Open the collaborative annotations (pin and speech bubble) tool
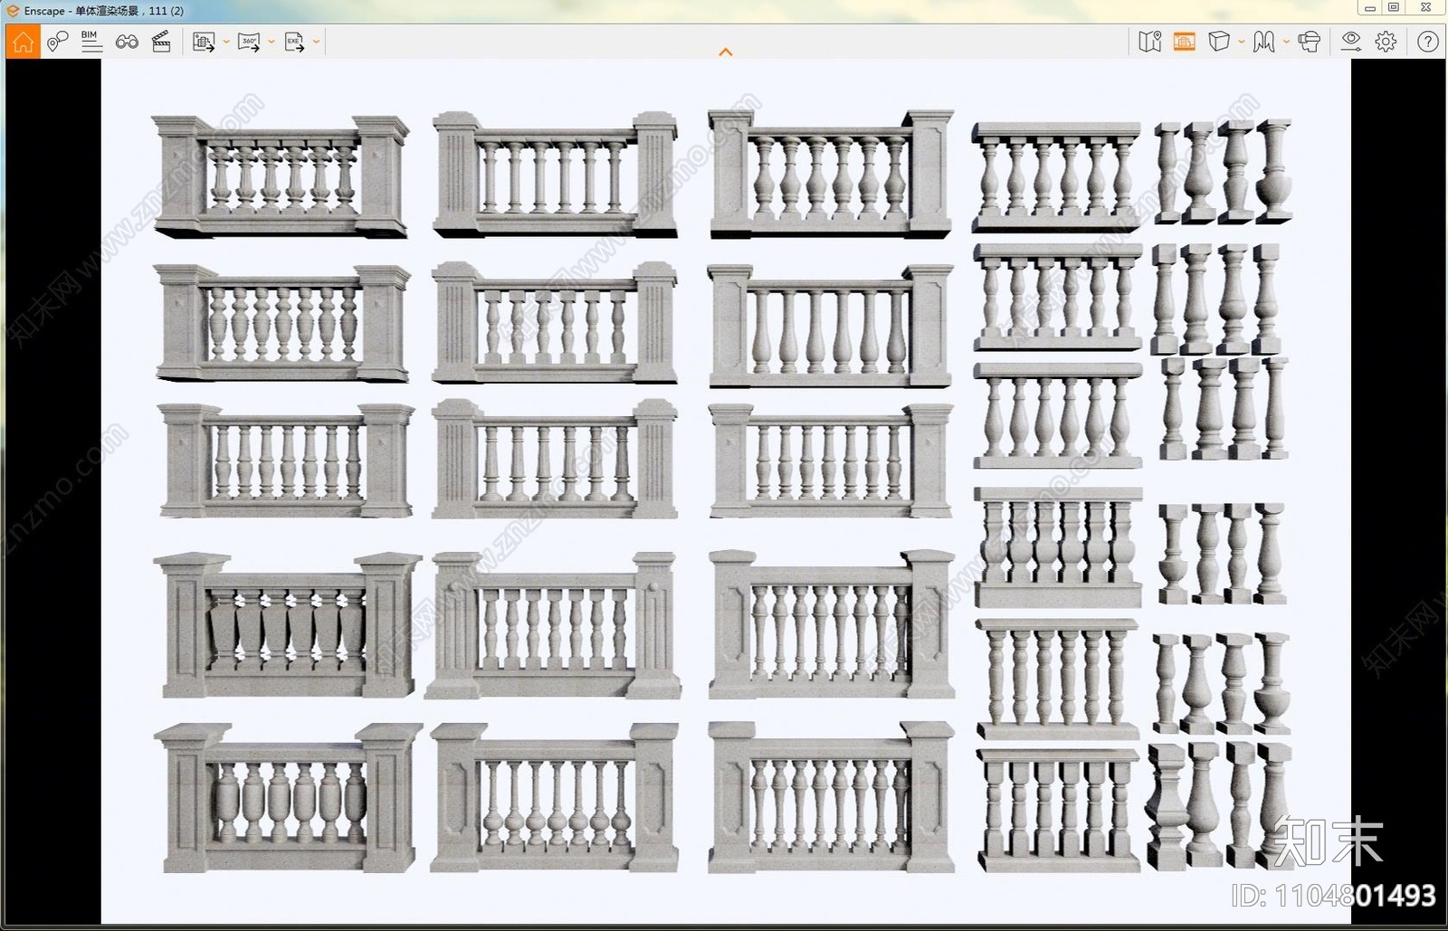 point(57,42)
